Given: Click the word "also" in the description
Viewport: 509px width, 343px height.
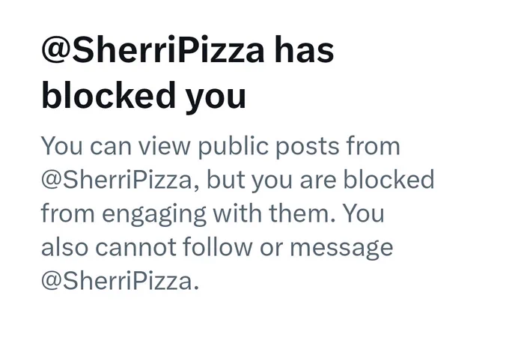Looking at the screenshot, I should 64,246.
